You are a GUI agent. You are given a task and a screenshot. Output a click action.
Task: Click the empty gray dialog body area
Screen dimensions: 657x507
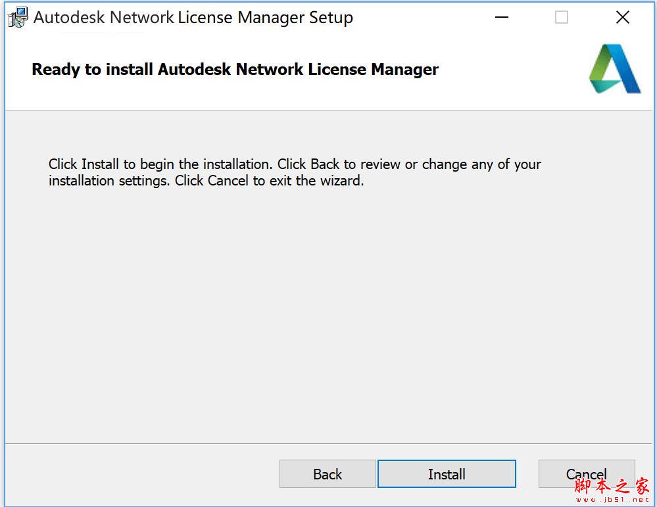[329, 309]
